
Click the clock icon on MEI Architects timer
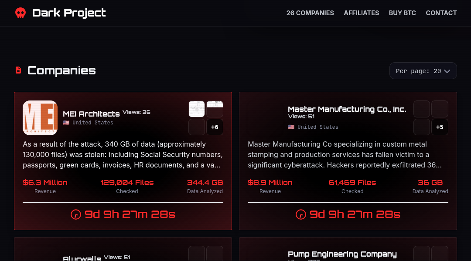[x=76, y=214]
